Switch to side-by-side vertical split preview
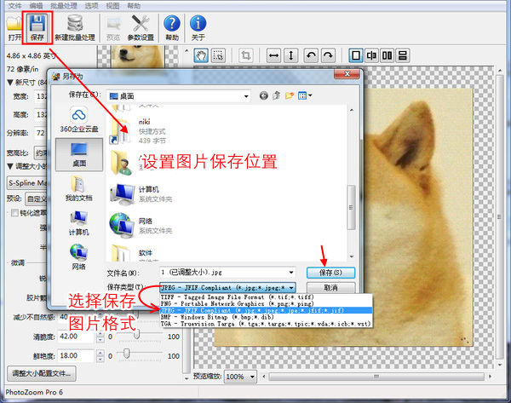Screen dimensions: 511x403 point(387,55)
